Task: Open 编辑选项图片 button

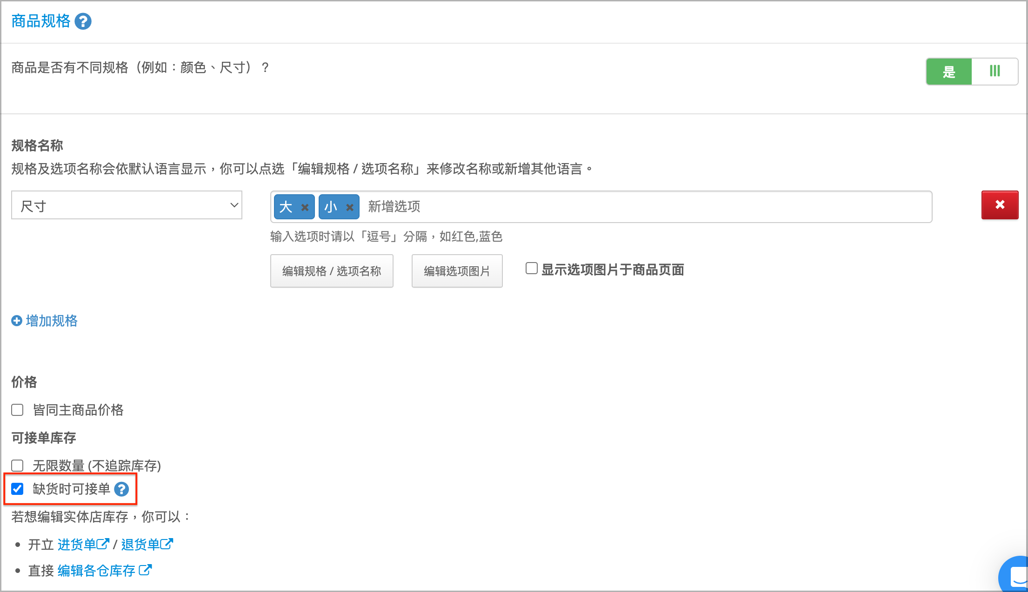Action: (x=457, y=271)
